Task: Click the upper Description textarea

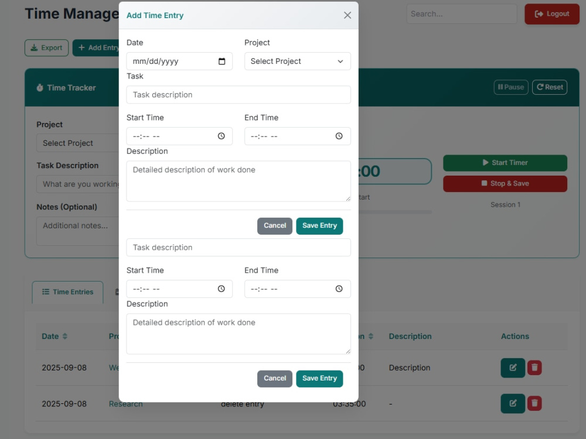Action: [239, 181]
